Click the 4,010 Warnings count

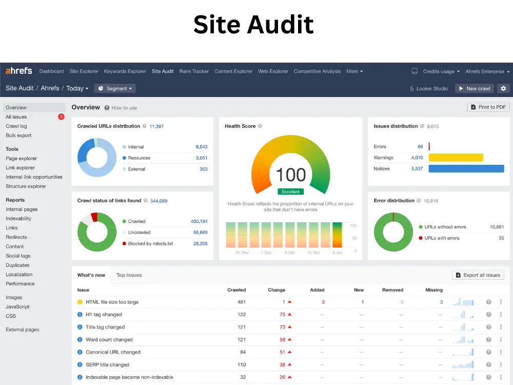417,158
